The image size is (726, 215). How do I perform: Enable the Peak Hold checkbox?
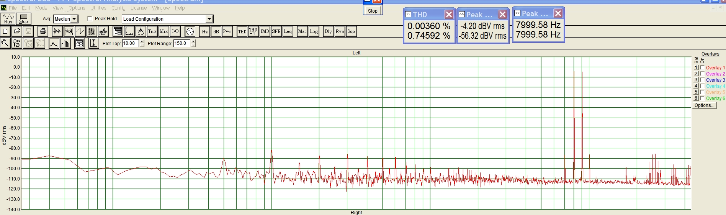point(90,19)
